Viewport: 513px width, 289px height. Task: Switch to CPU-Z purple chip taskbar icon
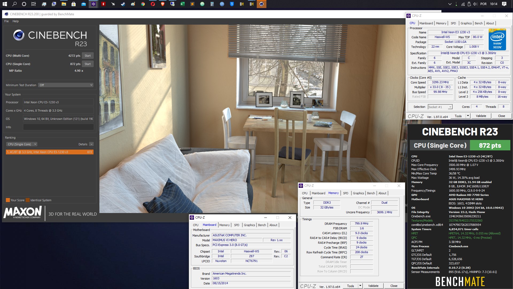click(94, 4)
